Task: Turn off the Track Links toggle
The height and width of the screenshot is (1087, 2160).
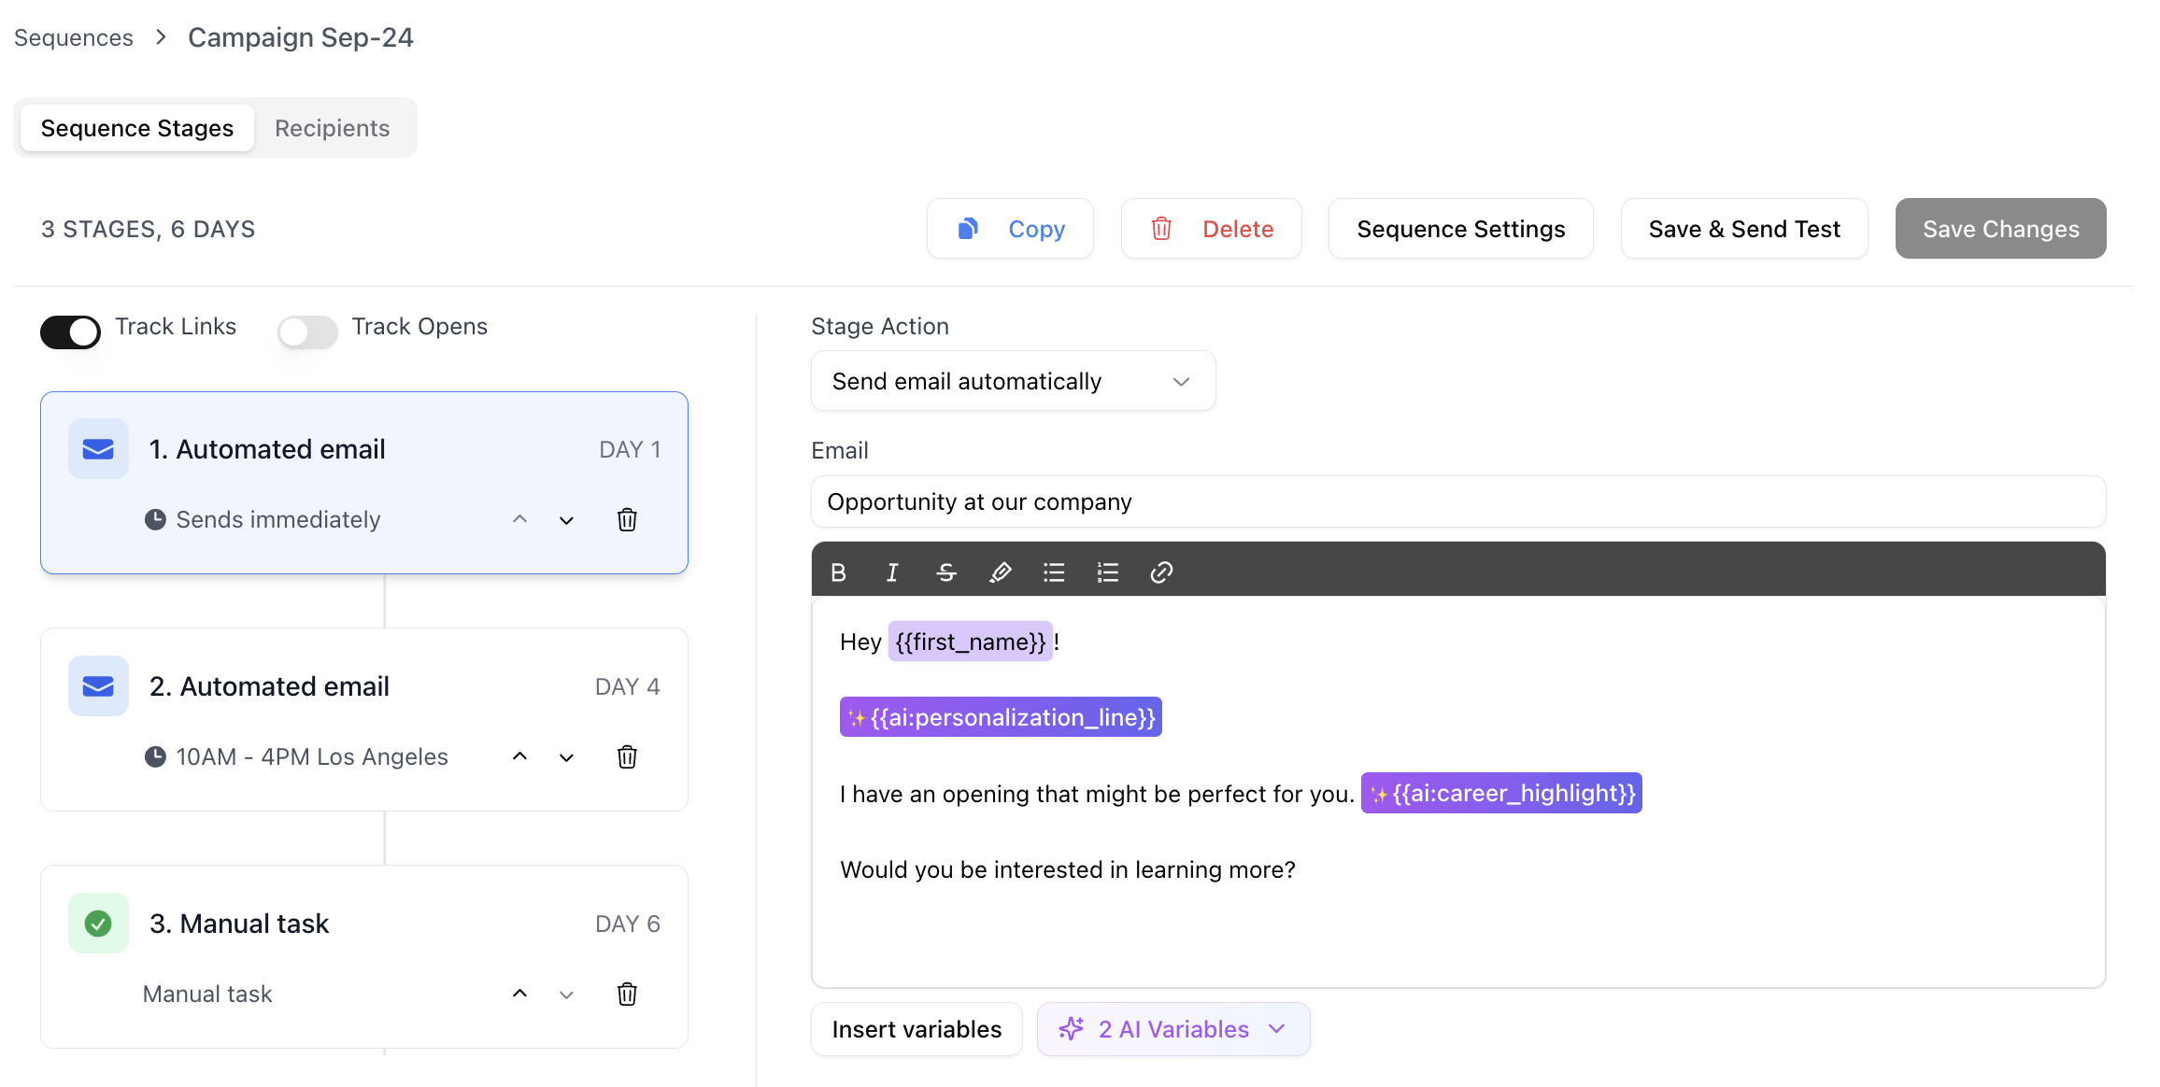Action: [70, 332]
